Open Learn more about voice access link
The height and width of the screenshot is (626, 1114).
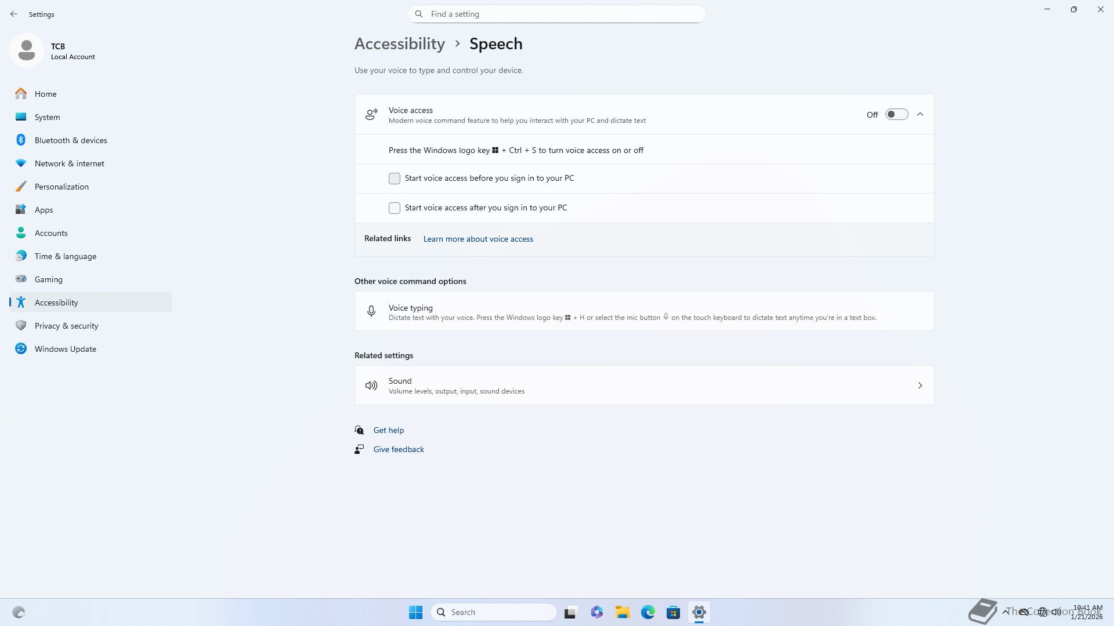478,239
